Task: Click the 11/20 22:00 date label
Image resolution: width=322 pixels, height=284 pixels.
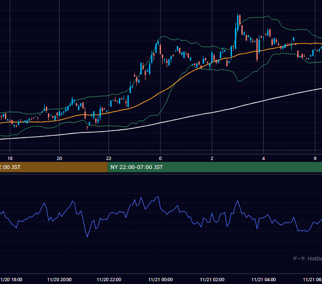Action: point(109,279)
